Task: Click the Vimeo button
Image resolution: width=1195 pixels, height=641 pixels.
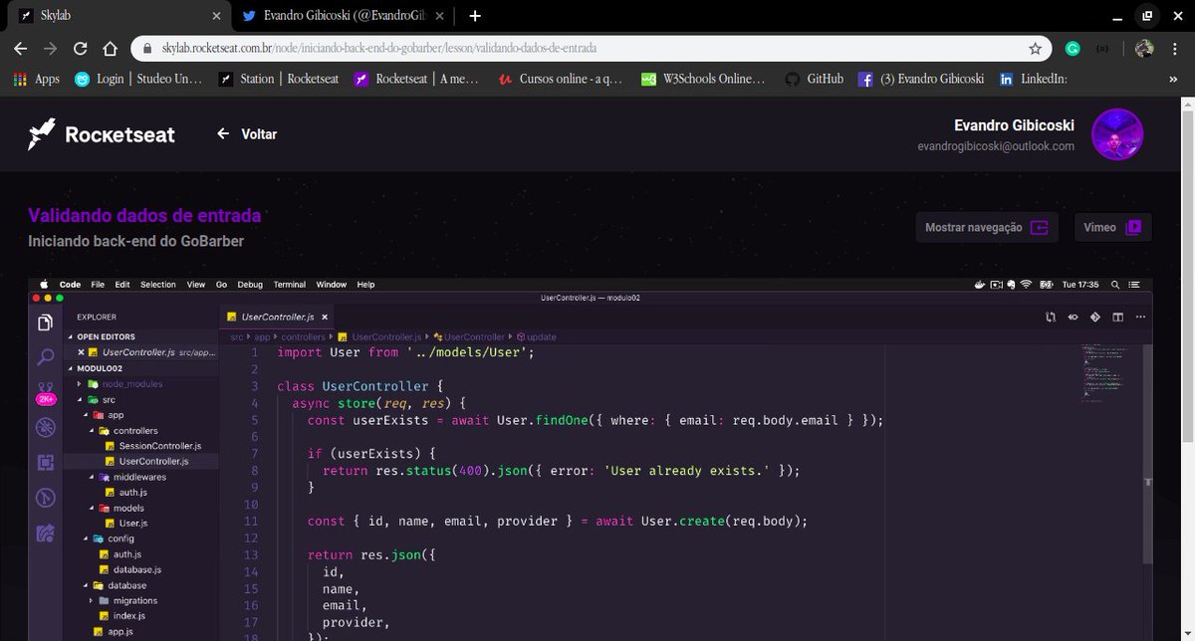Action: 1112,227
